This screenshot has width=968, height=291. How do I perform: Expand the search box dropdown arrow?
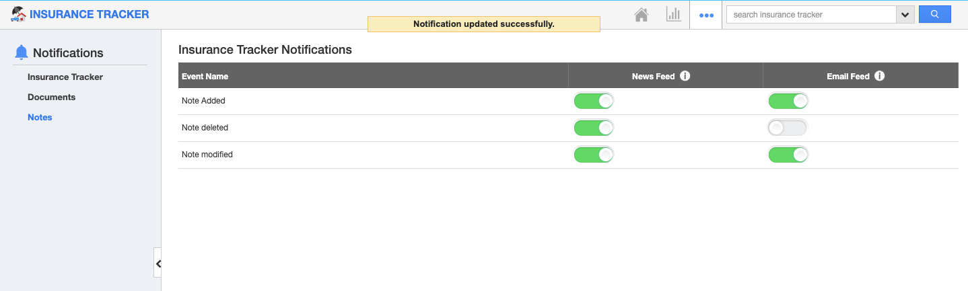click(905, 14)
